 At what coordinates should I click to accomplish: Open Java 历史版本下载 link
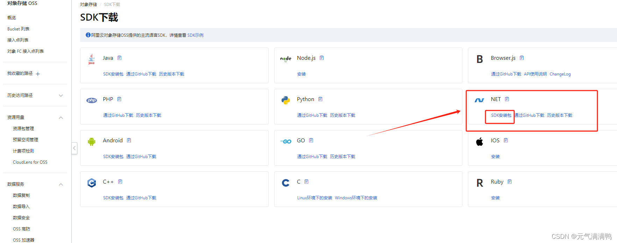[x=172, y=74]
